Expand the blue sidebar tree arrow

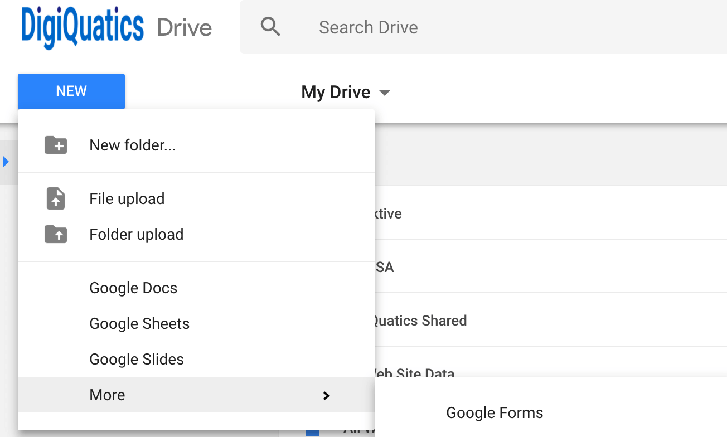pos(6,162)
